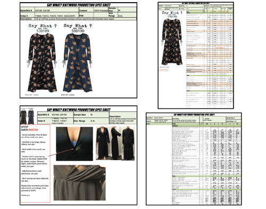
Task: Select the Style/SKU # field on first sheet
Action: coord(49,10)
